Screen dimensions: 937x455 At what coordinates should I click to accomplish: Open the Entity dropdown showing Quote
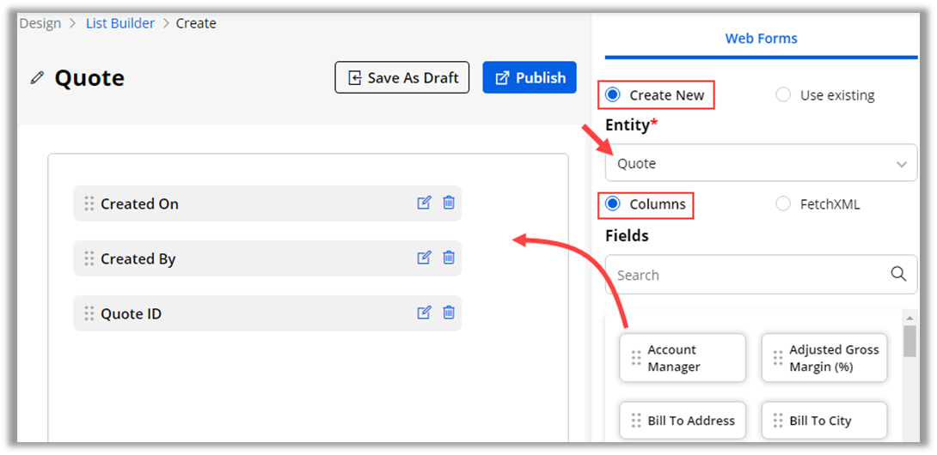pyautogui.click(x=761, y=164)
